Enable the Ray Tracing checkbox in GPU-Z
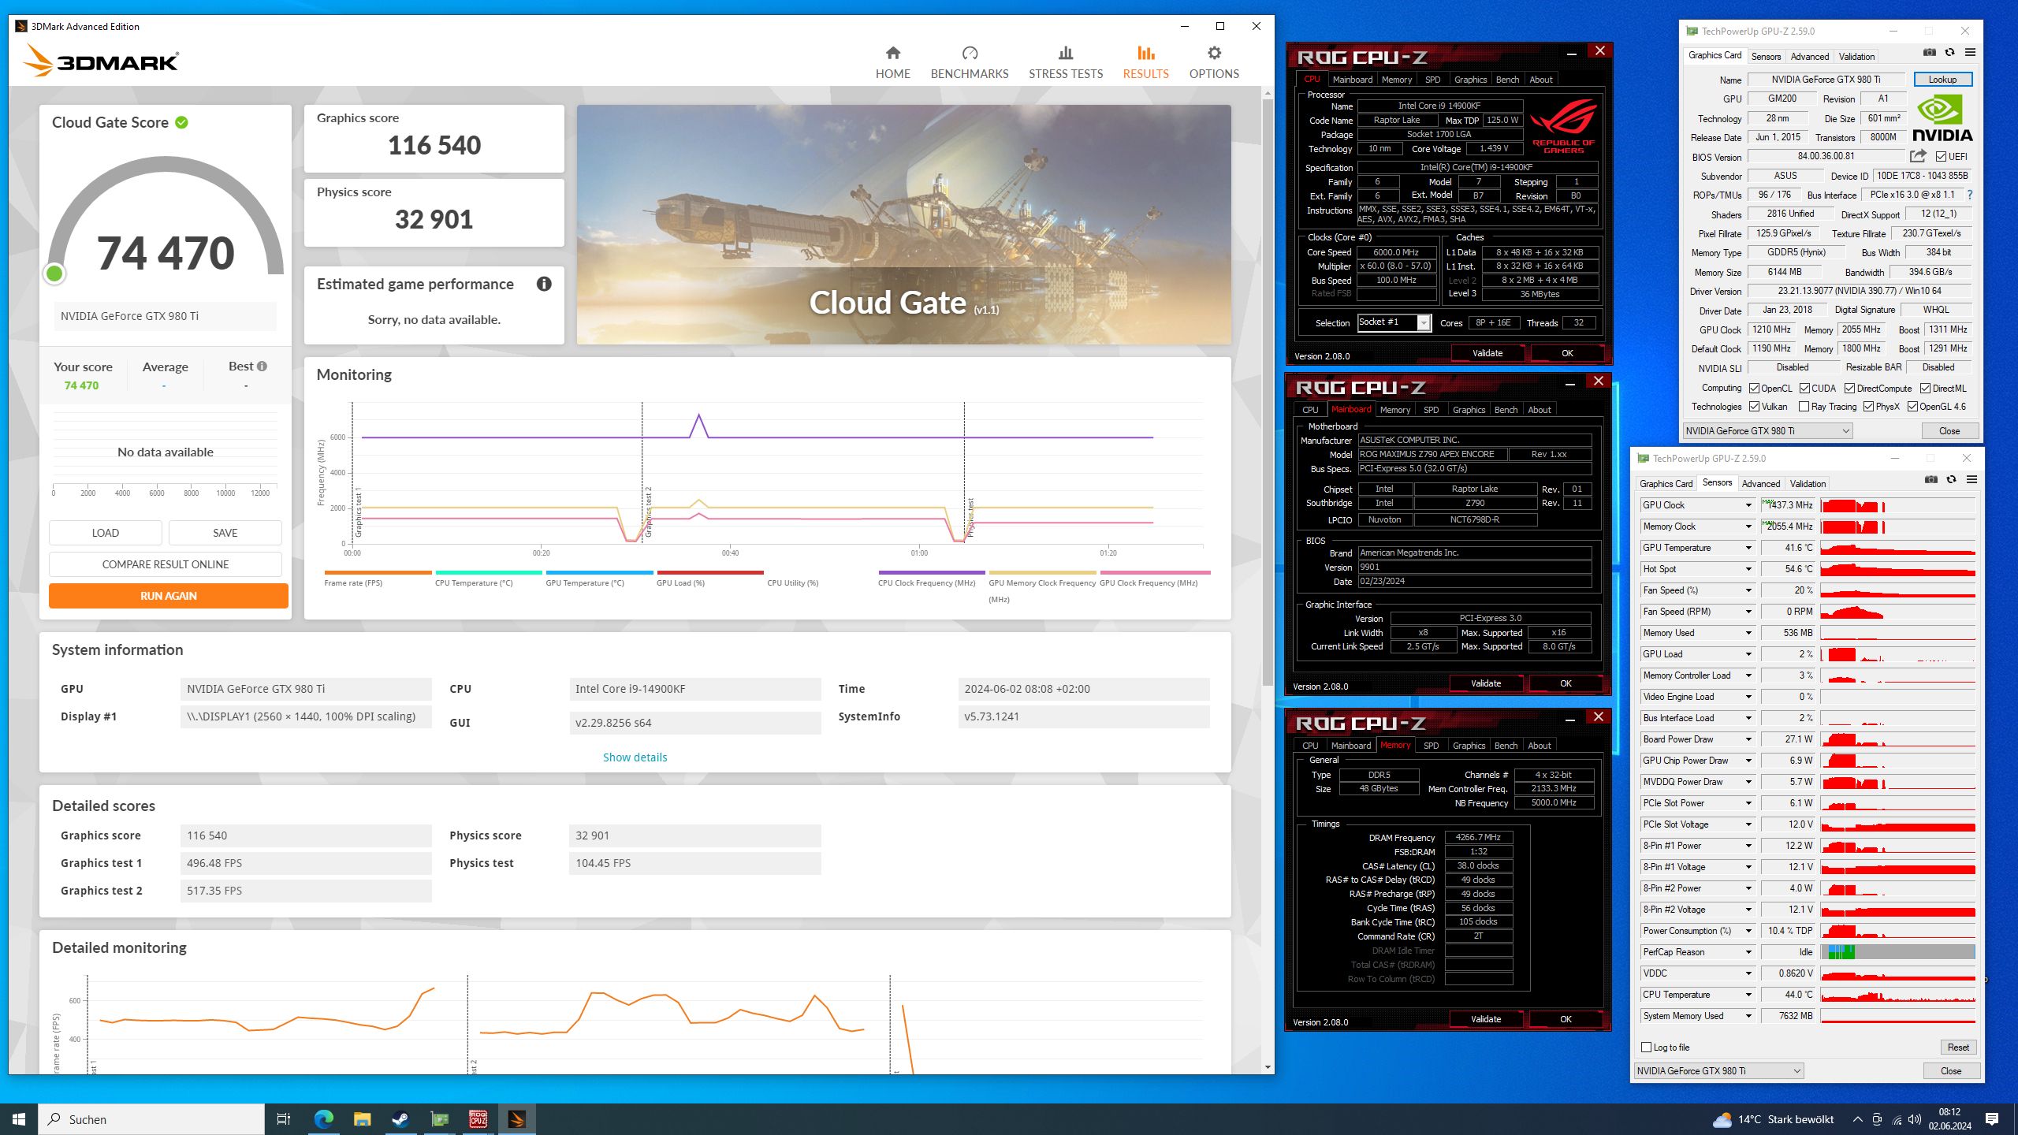Image resolution: width=2018 pixels, height=1135 pixels. pyautogui.click(x=1804, y=407)
